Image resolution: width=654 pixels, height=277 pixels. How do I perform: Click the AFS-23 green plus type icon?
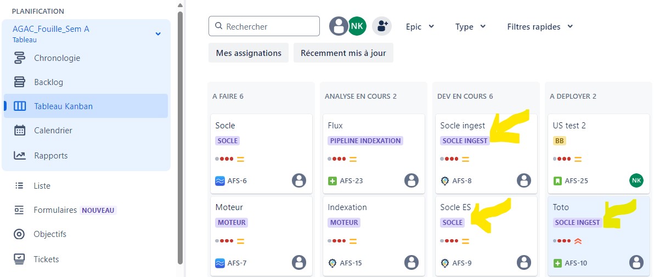tap(332, 181)
